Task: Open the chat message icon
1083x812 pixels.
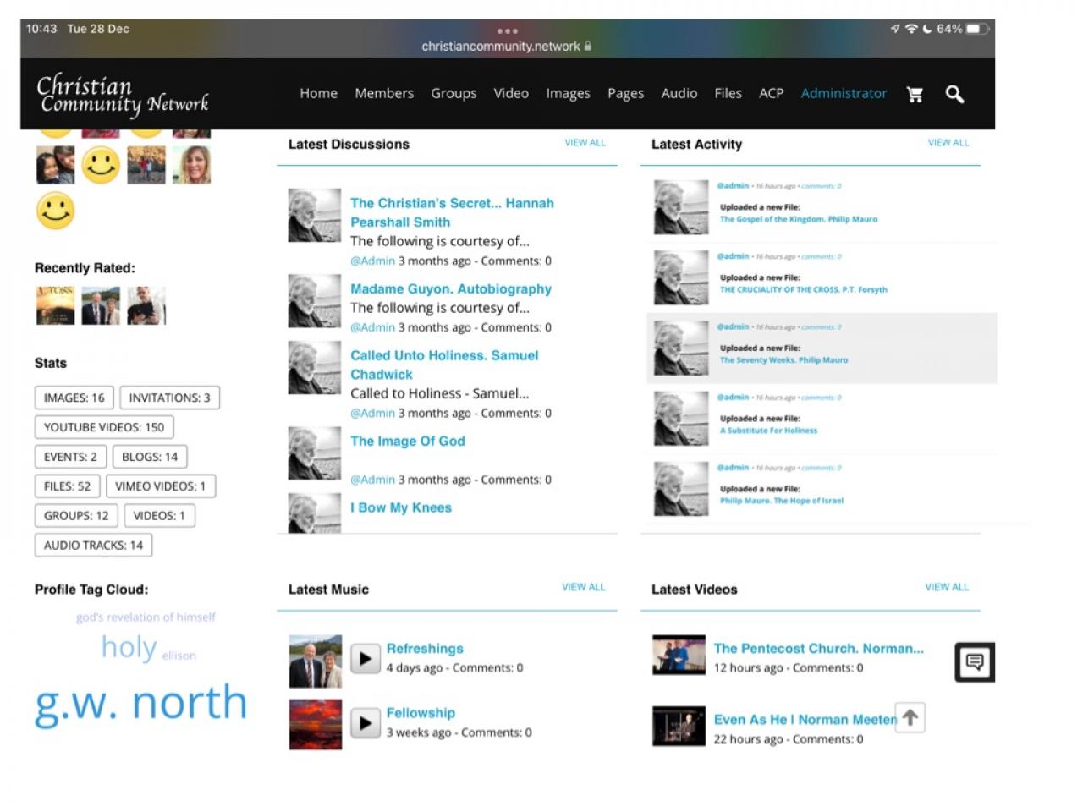Action: 974,662
